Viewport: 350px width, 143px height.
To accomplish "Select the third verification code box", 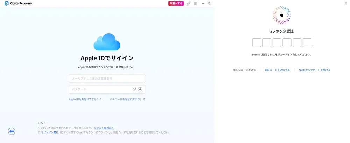I will tap(277, 42).
